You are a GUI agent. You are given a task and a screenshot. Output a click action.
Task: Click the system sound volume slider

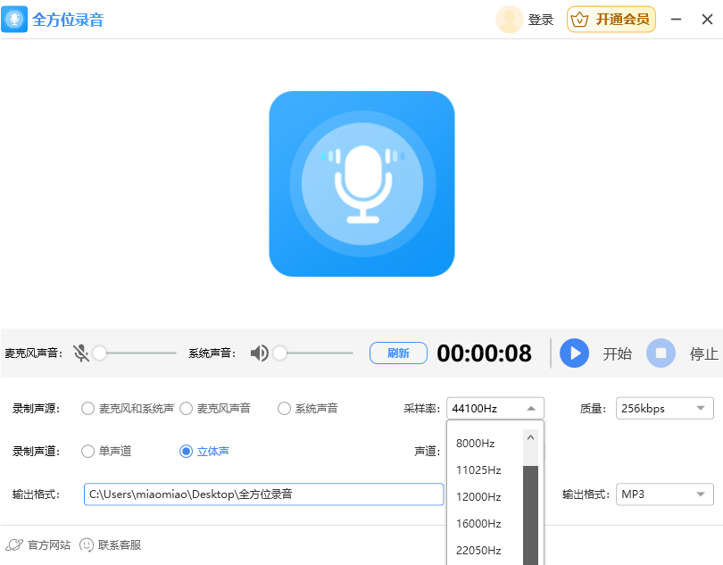point(313,353)
